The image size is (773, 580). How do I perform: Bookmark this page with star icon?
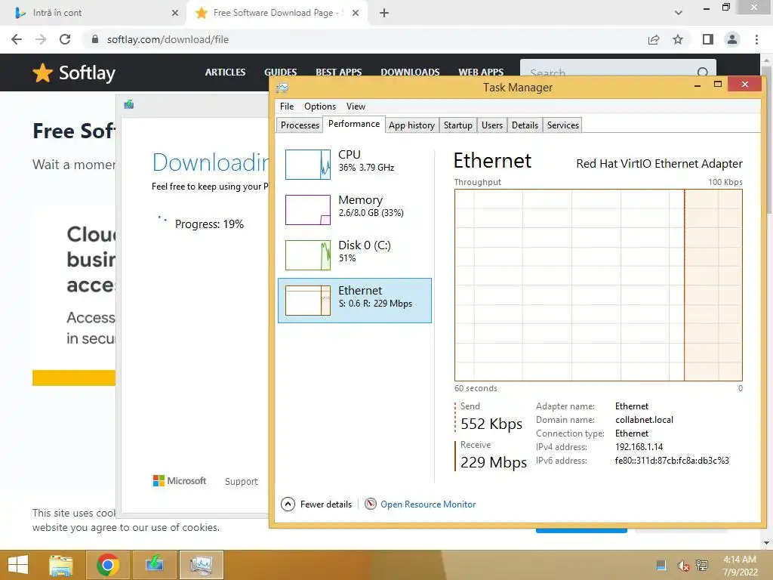click(x=678, y=39)
